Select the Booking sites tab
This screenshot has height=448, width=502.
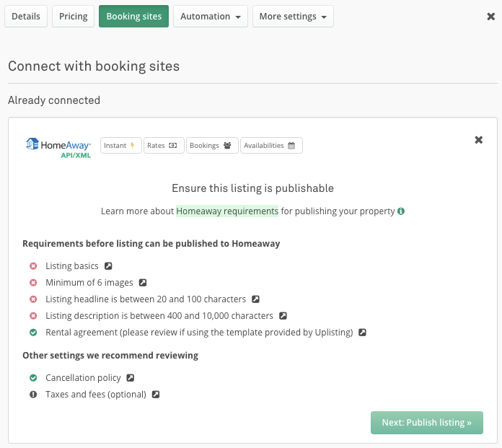133,17
